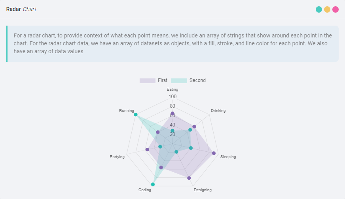This screenshot has width=345, height=199.
Task: Click the purple Drinking data point
Action: coord(194,126)
